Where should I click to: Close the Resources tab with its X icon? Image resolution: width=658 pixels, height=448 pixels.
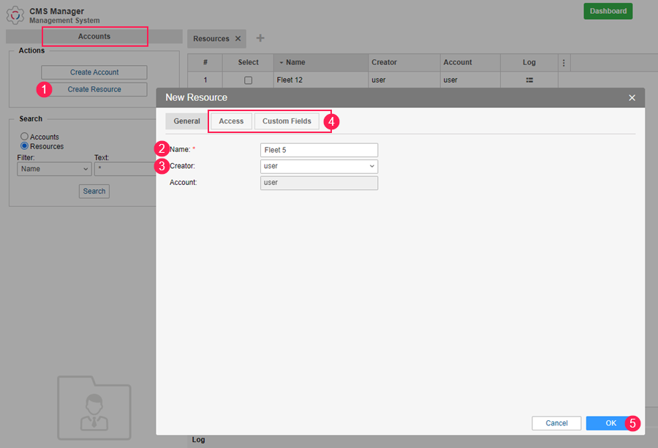(238, 39)
